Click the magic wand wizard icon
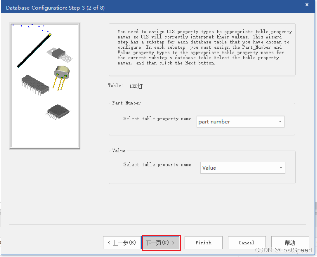 pos(34,50)
